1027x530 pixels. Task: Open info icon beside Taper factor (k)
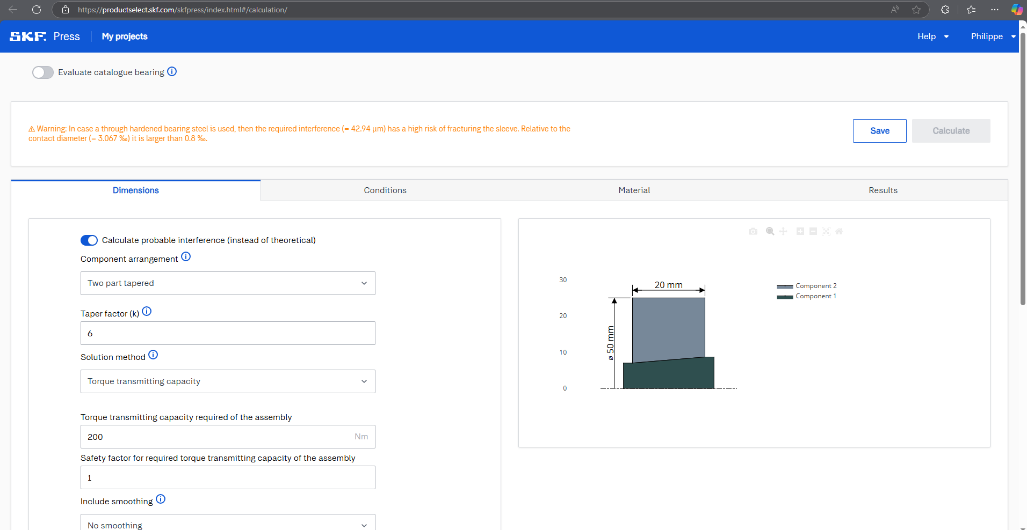147,312
